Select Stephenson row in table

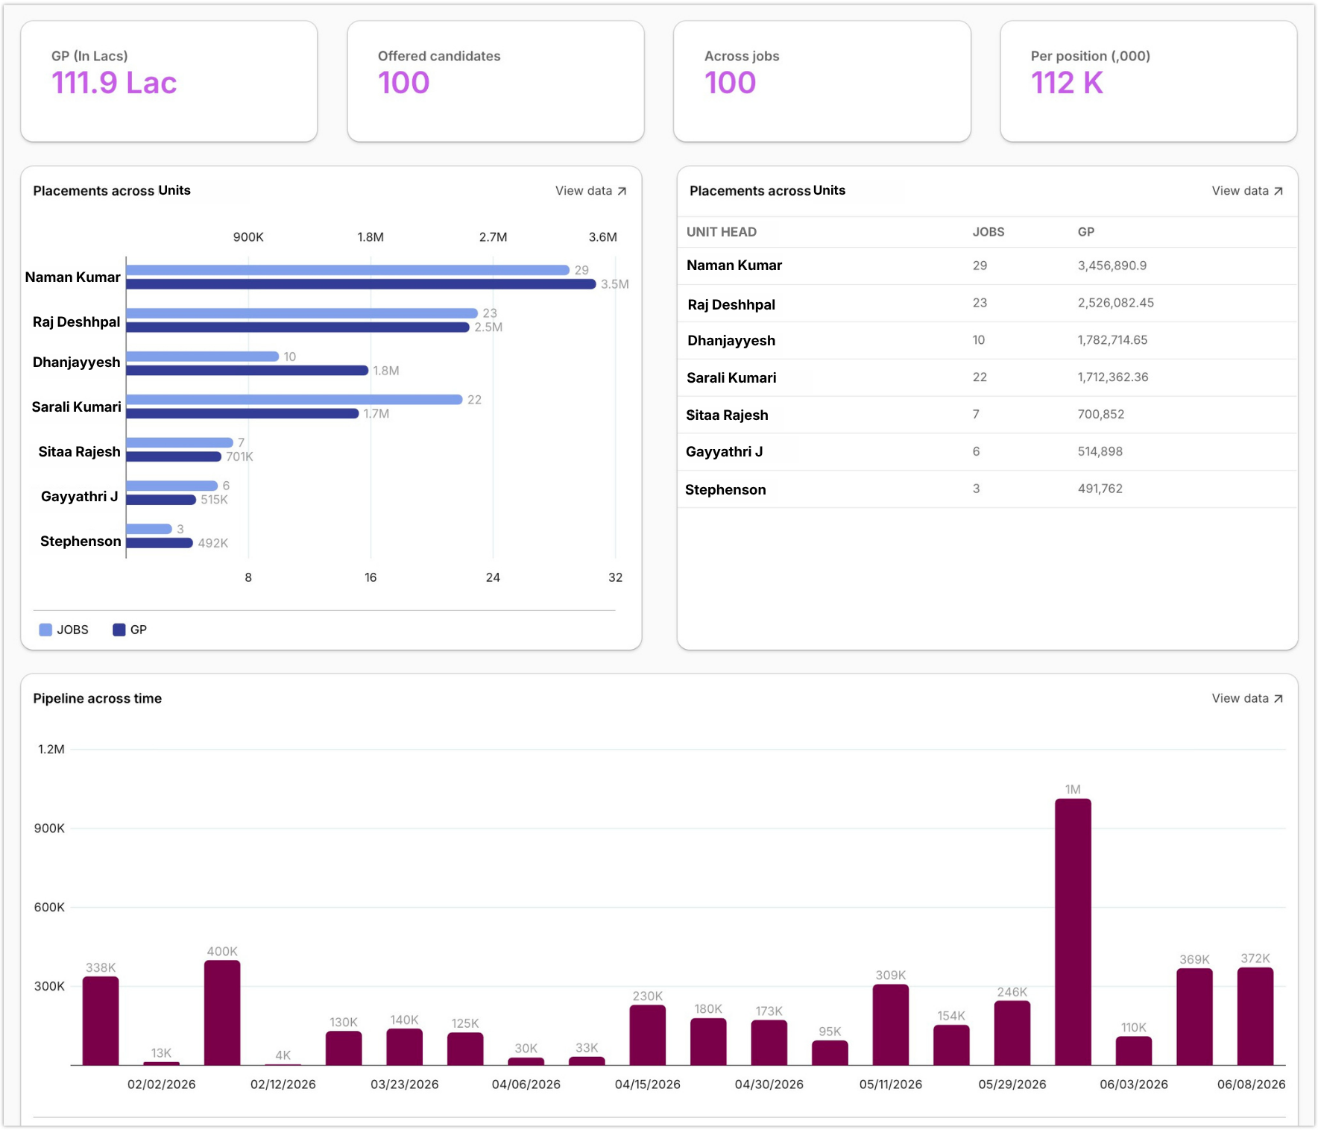987,489
